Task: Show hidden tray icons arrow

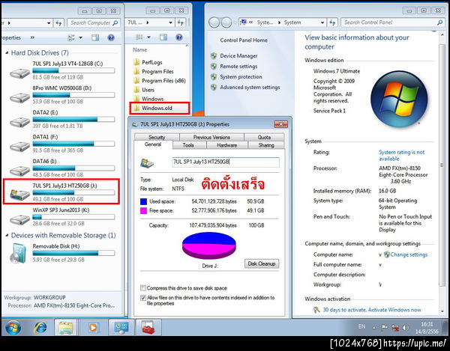Action: (x=374, y=328)
